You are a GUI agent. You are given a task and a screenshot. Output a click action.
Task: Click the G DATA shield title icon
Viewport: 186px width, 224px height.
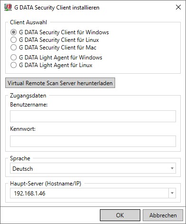[8, 7]
